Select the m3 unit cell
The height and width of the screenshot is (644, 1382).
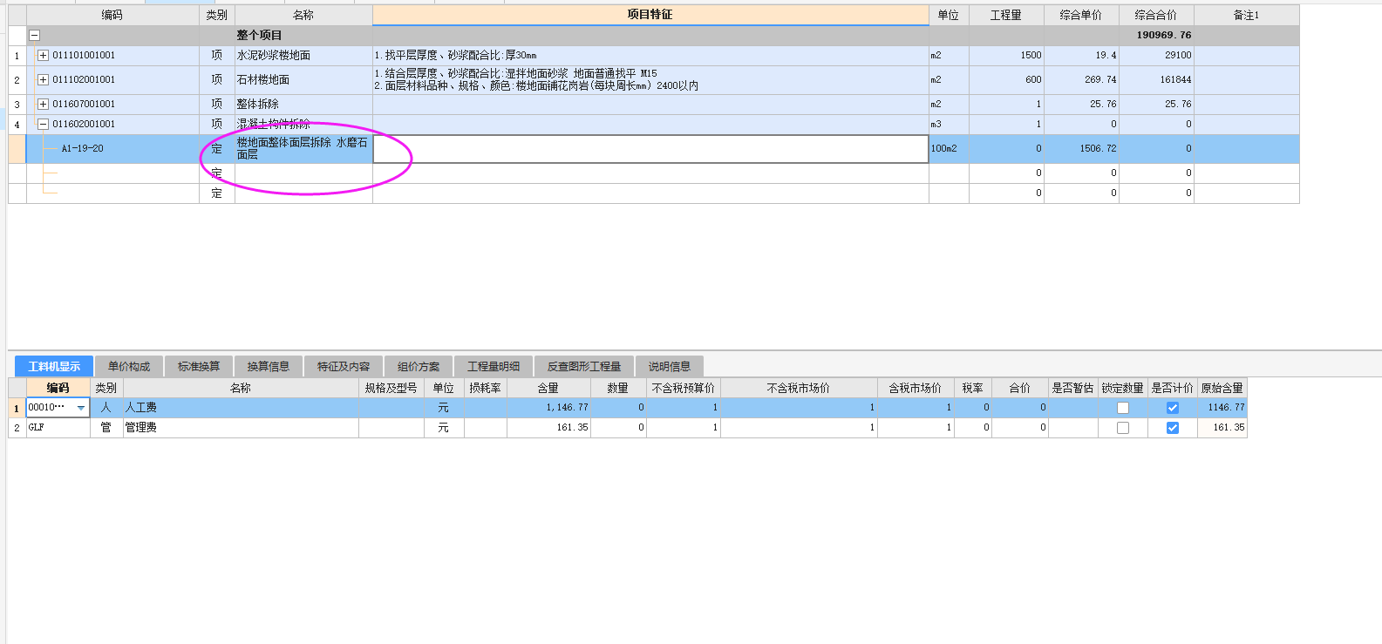949,124
